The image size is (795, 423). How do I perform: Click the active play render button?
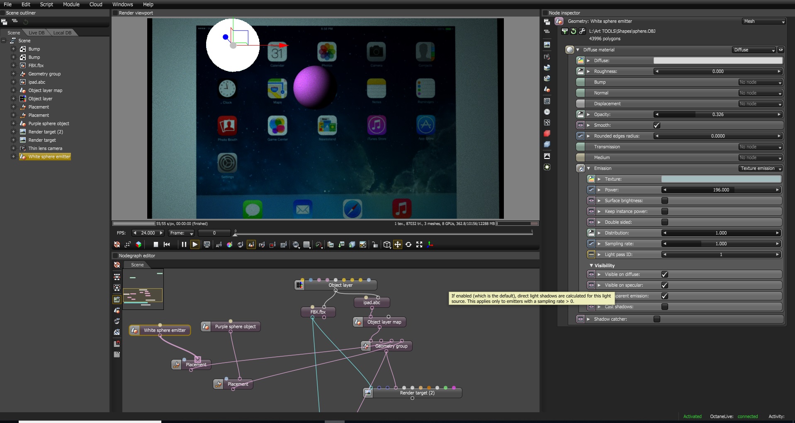pyautogui.click(x=195, y=244)
